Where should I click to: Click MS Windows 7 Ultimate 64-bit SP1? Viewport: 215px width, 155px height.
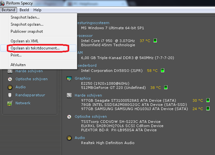pyautogui.click(x=113, y=28)
